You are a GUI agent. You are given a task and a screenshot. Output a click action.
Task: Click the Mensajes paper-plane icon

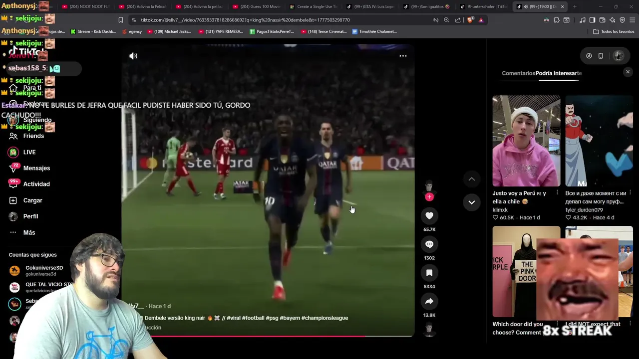tap(13, 169)
